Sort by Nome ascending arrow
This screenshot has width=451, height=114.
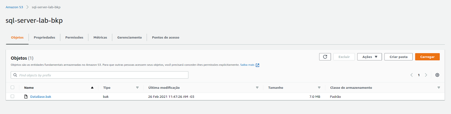pos(92,88)
